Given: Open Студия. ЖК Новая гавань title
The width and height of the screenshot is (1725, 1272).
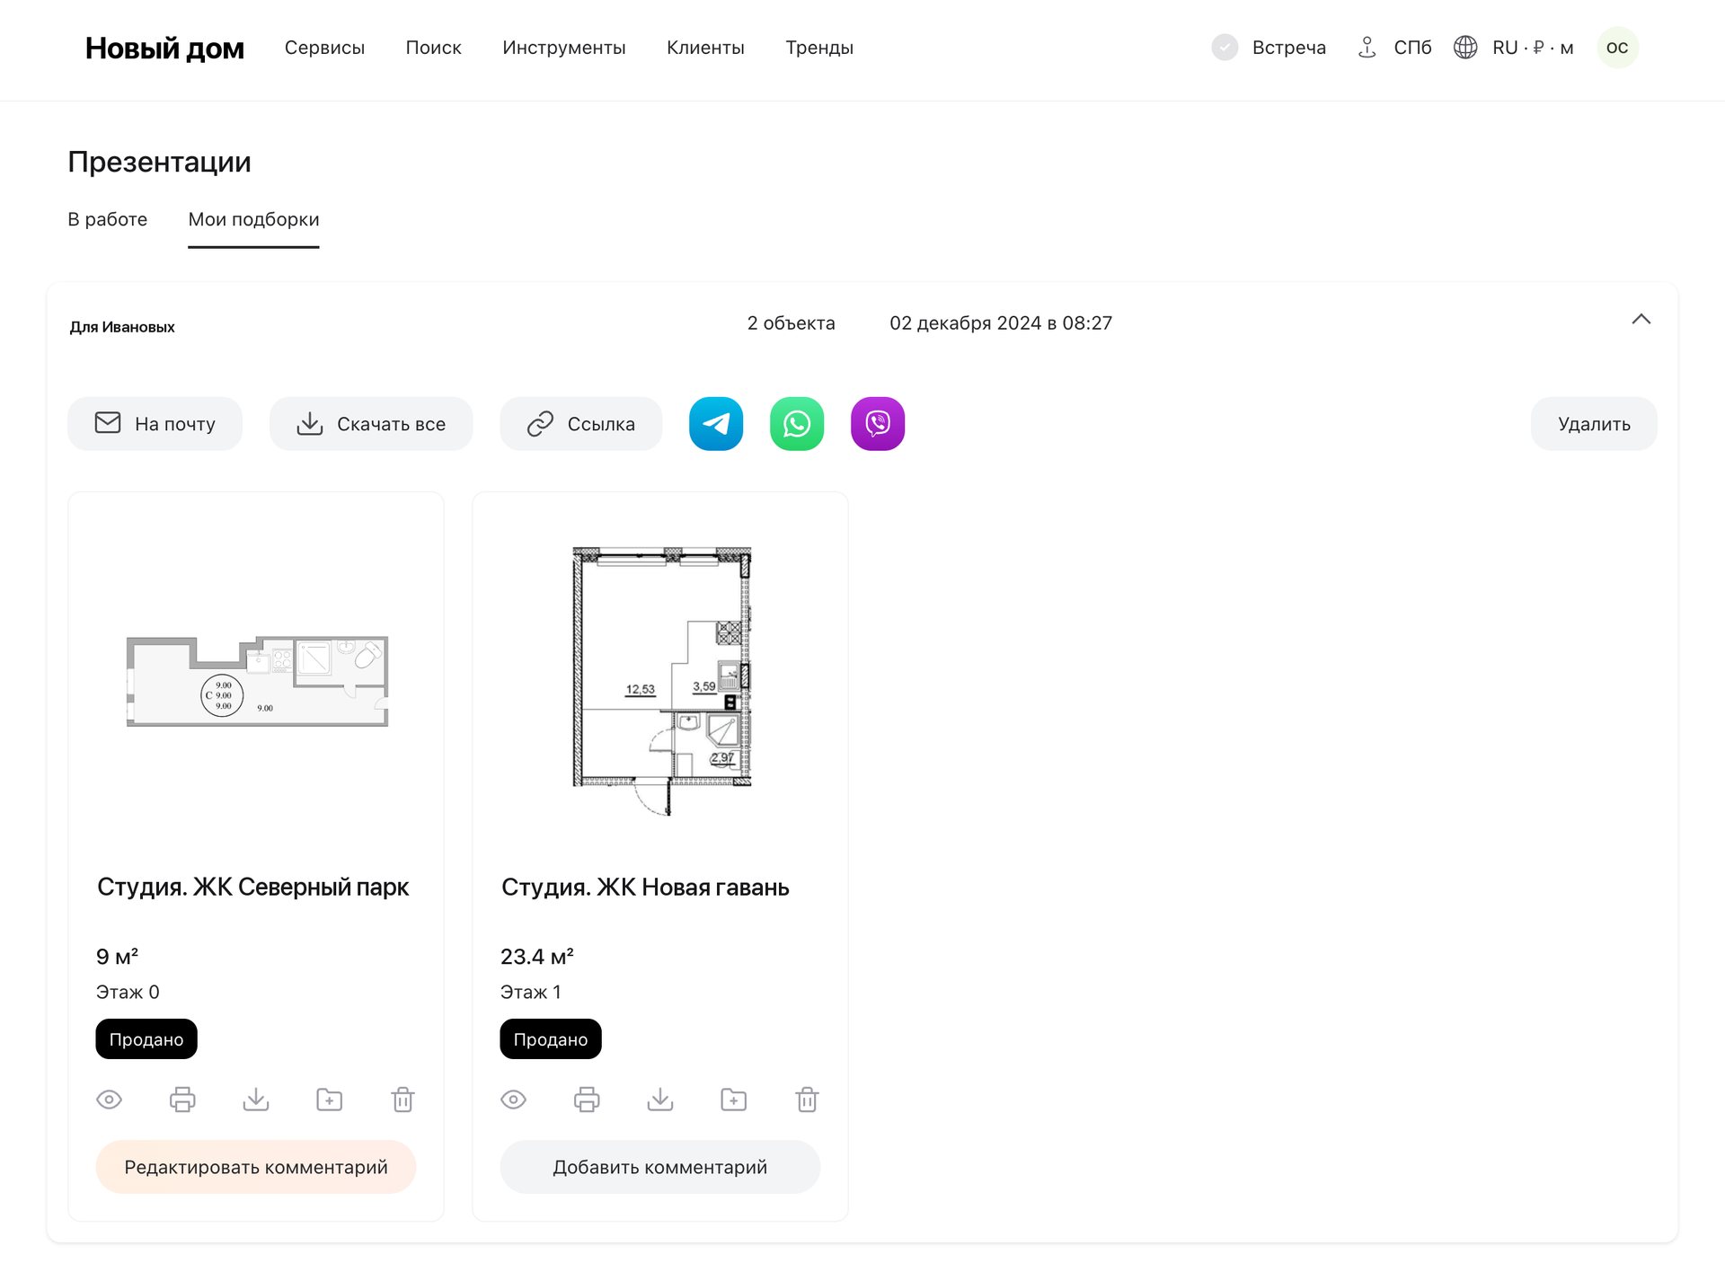Looking at the screenshot, I should pyautogui.click(x=645, y=887).
